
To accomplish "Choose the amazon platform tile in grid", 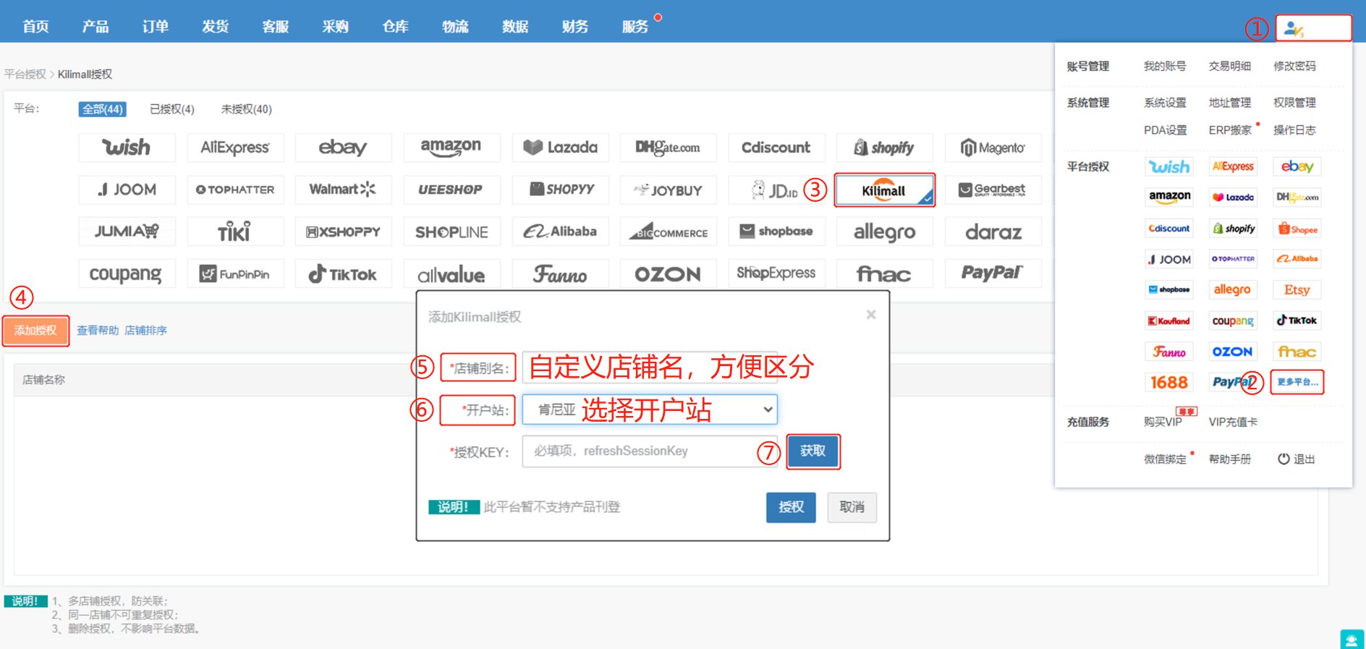I will [451, 148].
